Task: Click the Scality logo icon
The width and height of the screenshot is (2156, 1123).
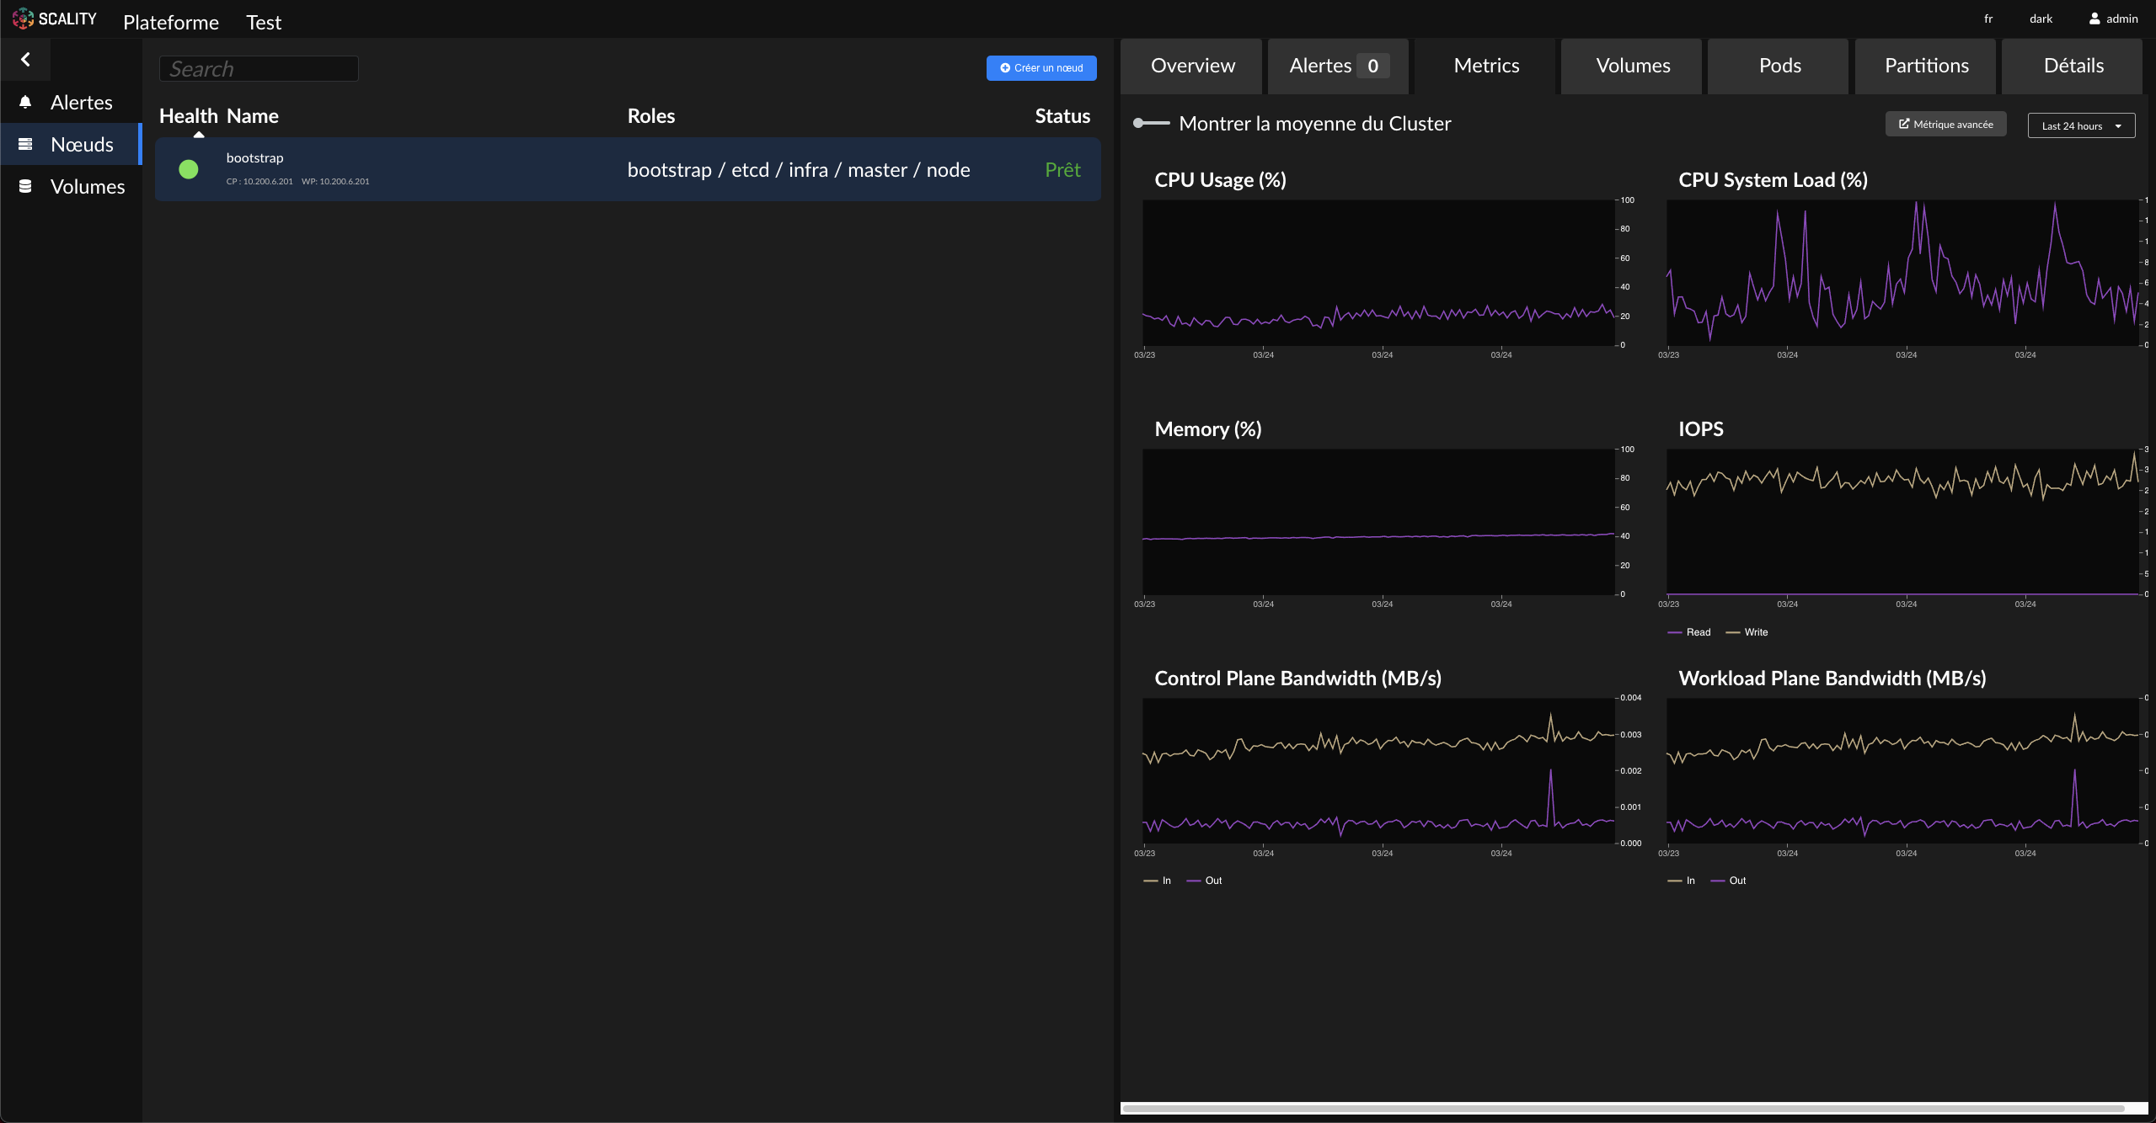Action: tap(23, 19)
